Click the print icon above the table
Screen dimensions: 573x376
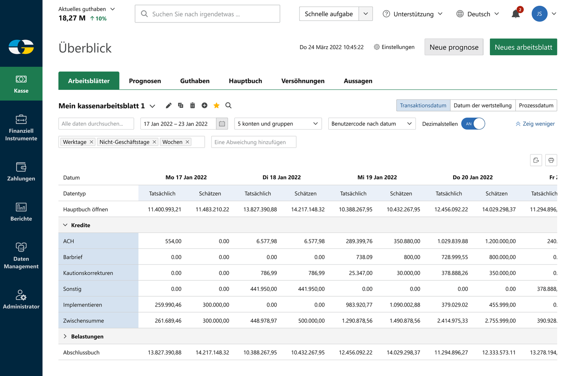coord(551,160)
